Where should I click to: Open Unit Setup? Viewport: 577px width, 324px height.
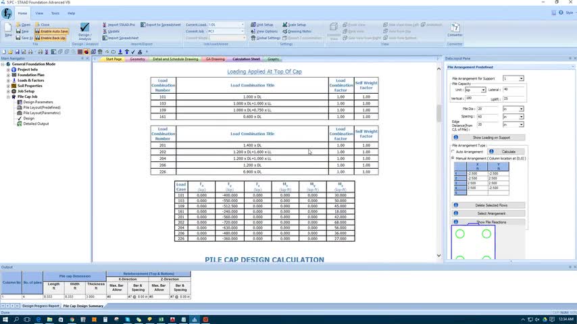pos(262,25)
